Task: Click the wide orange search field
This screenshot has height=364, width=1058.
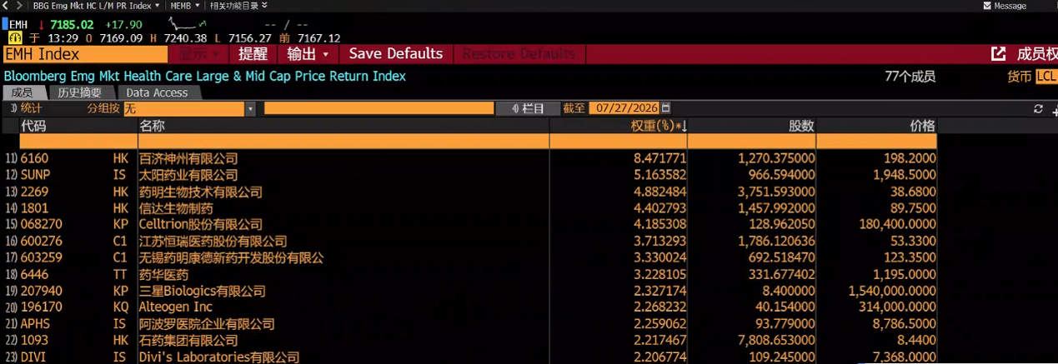Action: pos(379,109)
